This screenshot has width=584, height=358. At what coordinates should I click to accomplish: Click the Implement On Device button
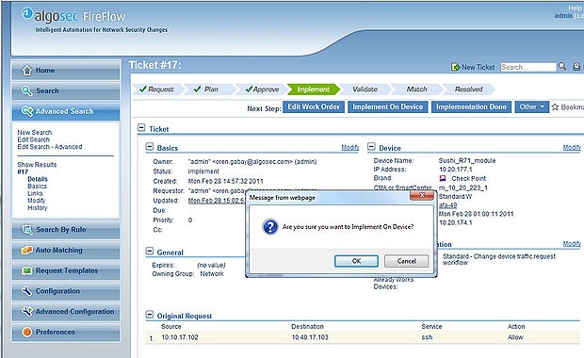(388, 106)
